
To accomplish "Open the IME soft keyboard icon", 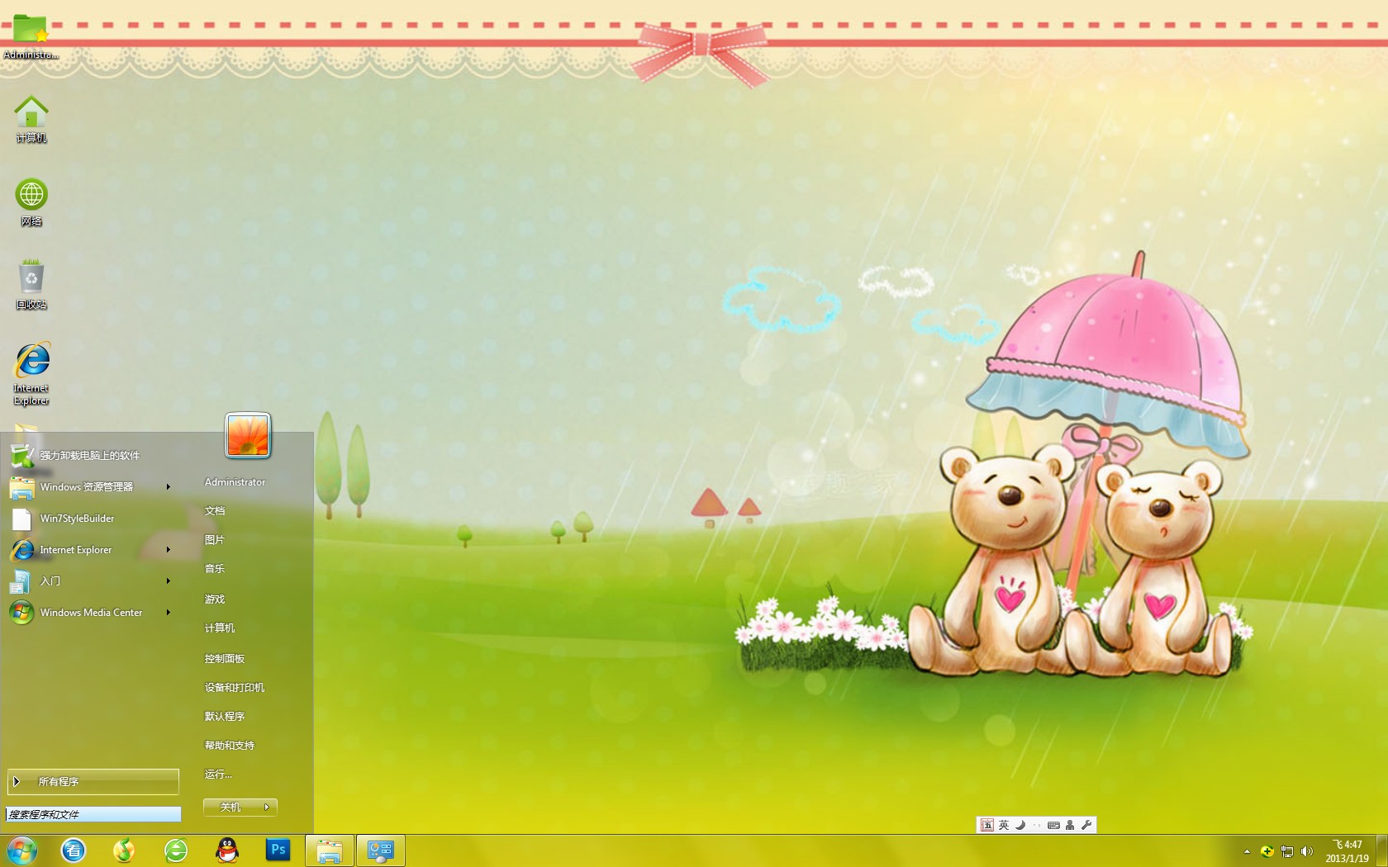I will coord(1053,825).
